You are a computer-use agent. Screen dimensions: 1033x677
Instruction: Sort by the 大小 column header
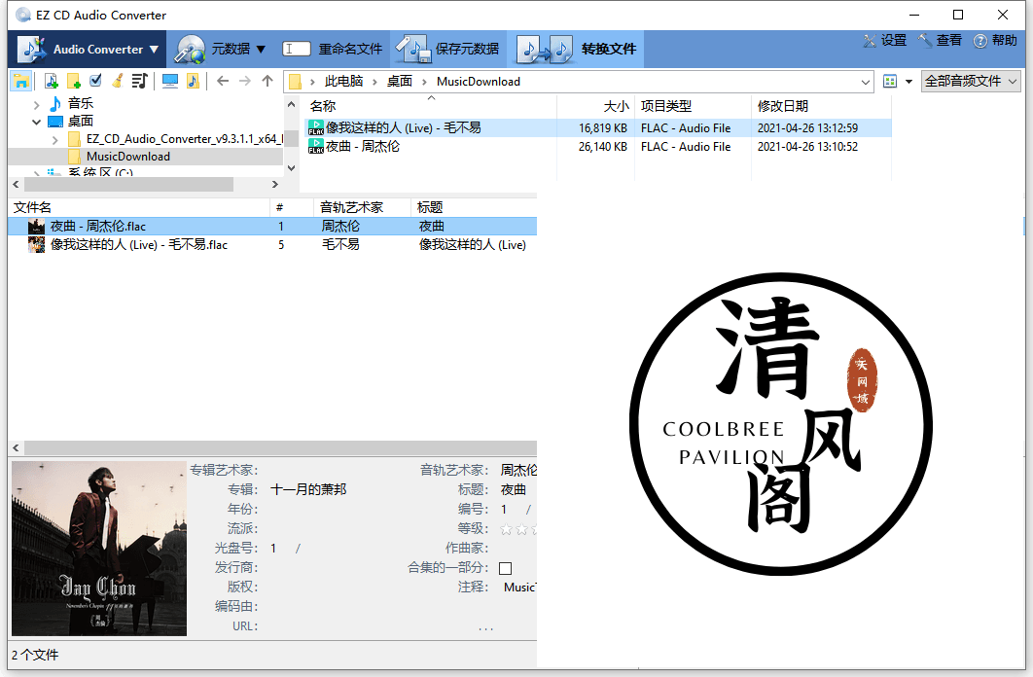596,106
